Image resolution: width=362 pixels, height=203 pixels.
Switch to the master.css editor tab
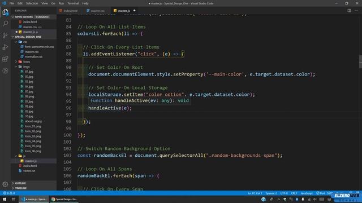[97, 11]
